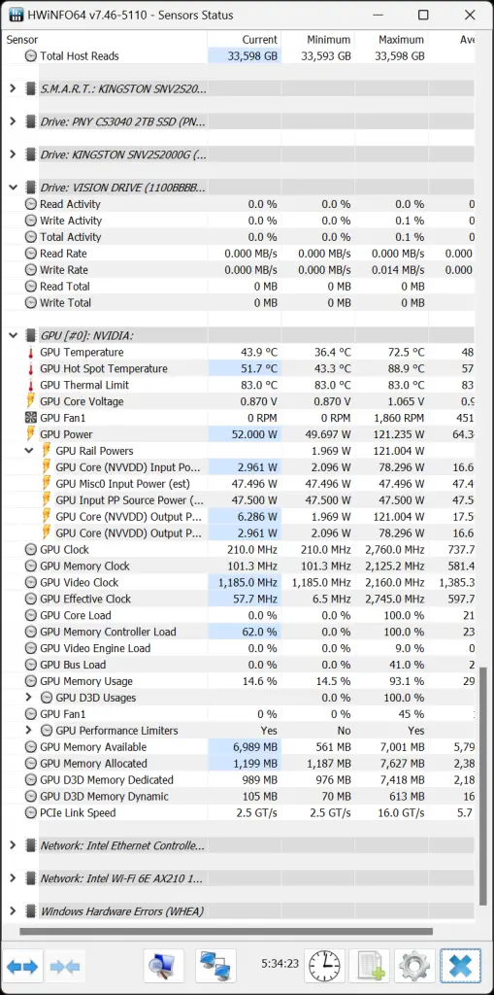Select the GPU Video Clock row label

tap(80, 583)
